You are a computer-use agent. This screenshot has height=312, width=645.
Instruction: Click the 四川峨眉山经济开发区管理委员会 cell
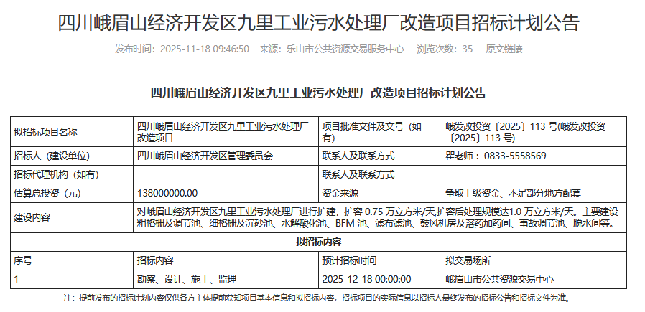pyautogui.click(x=205, y=156)
